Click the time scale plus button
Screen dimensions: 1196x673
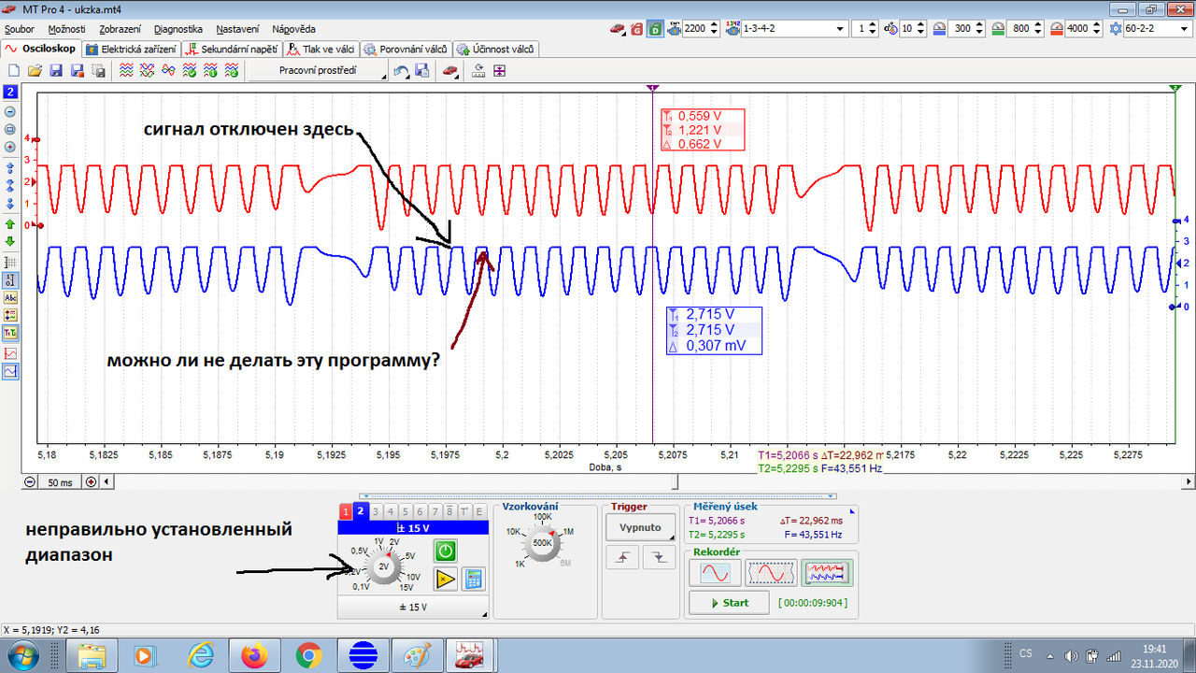(x=91, y=482)
